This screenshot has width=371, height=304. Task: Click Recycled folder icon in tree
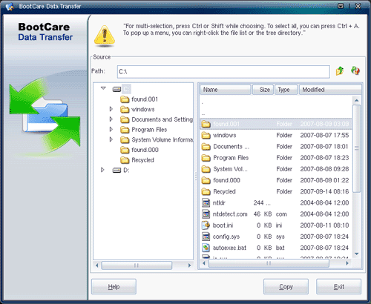[x=125, y=160]
